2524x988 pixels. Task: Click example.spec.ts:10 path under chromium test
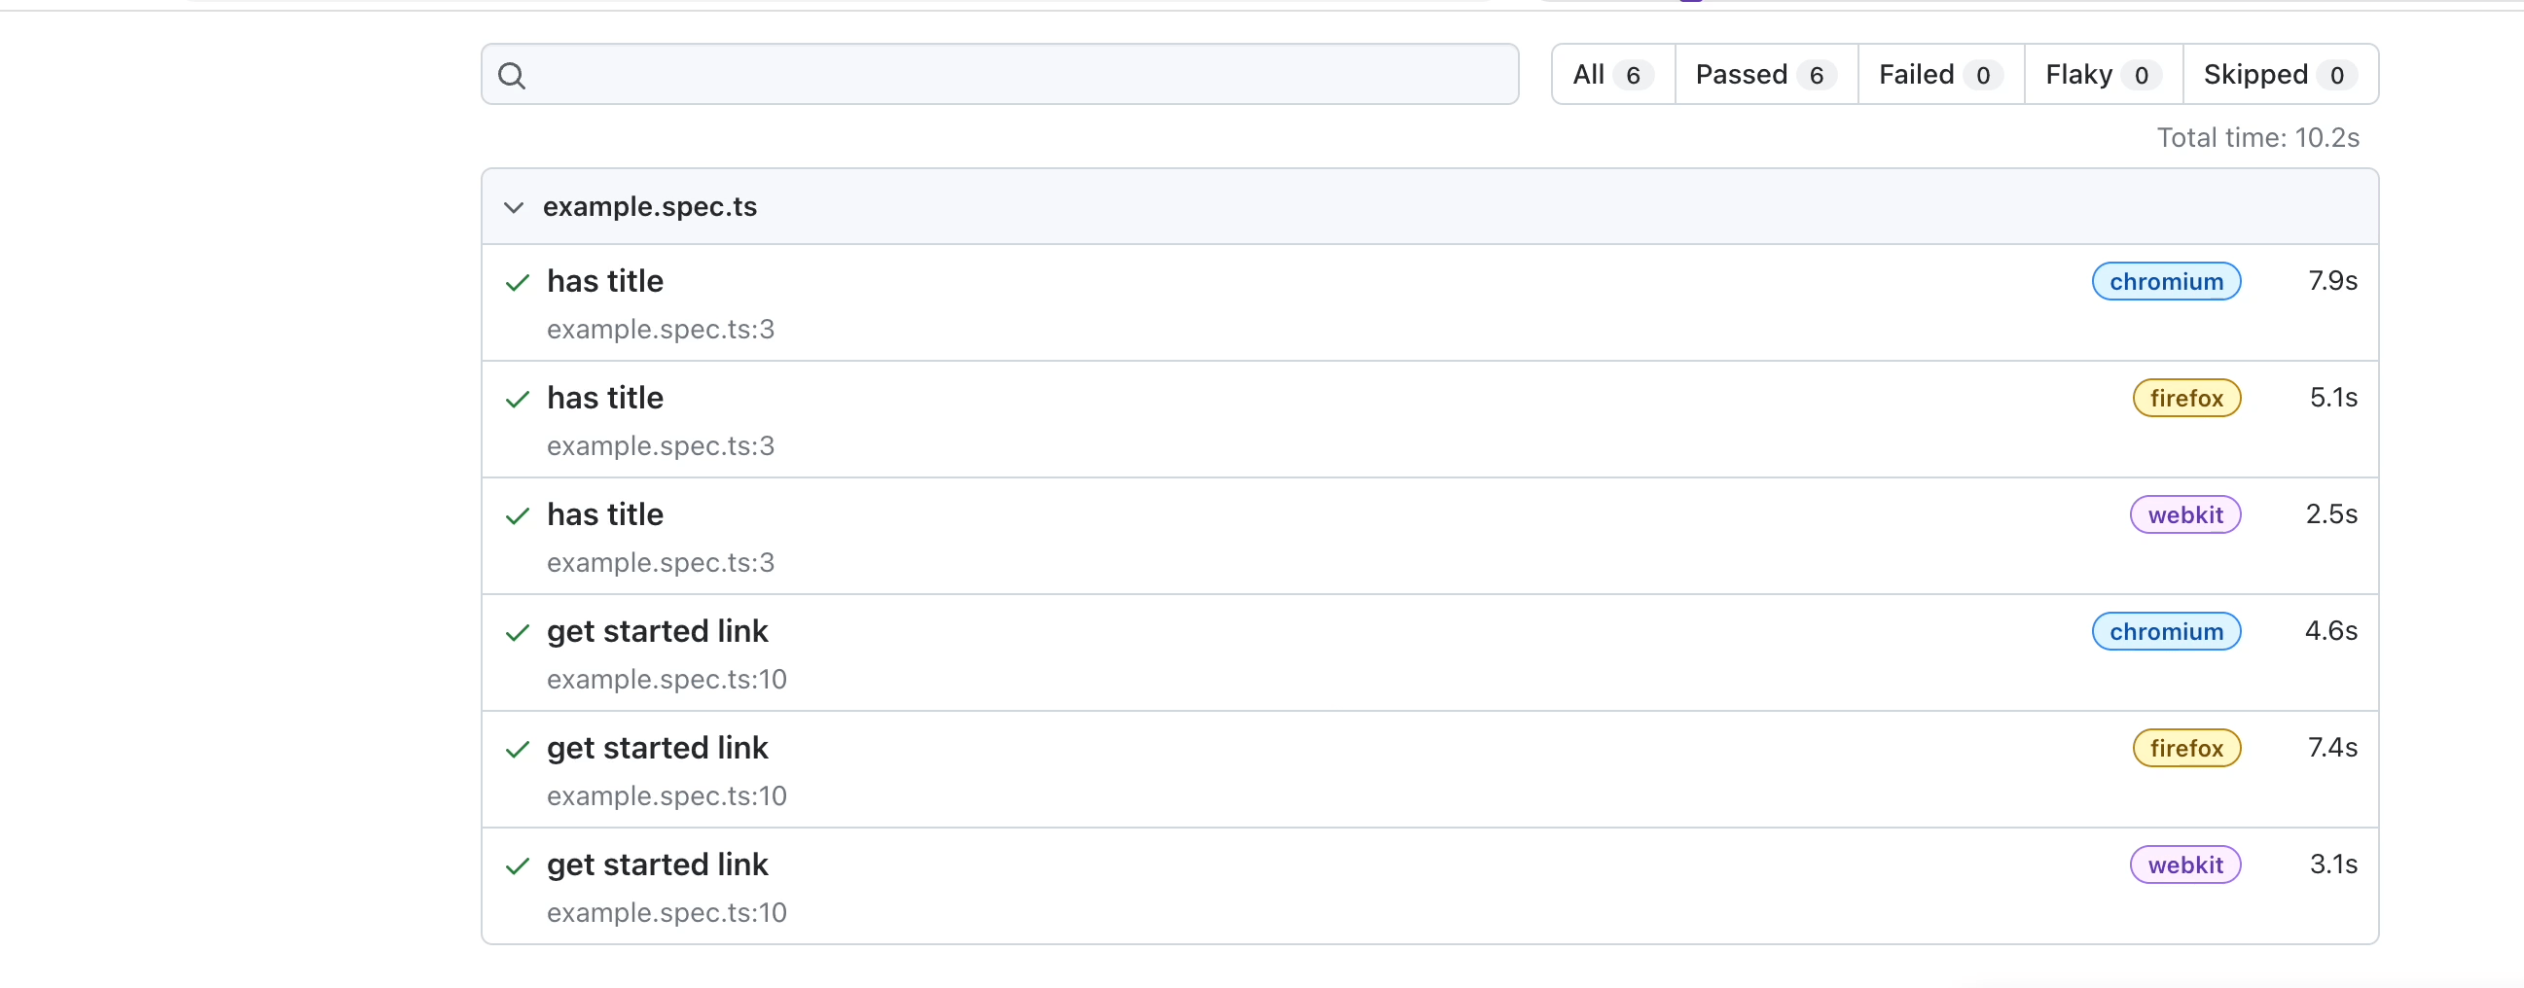667,679
